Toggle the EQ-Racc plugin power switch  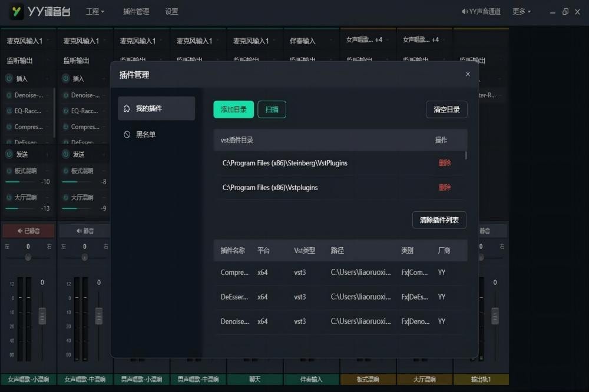coord(9,111)
